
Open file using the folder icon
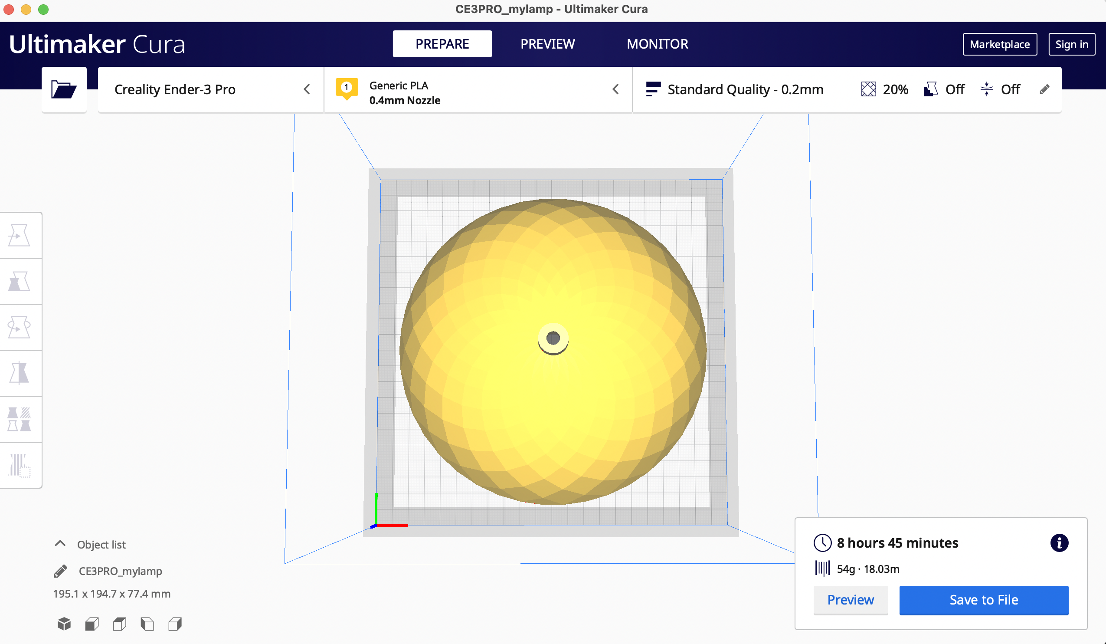(64, 89)
